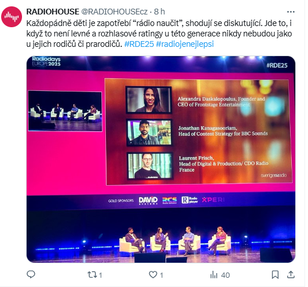The height and width of the screenshot is (287, 308).
Task: Open the #radiojenejlepsi hashtag
Action: (185, 44)
